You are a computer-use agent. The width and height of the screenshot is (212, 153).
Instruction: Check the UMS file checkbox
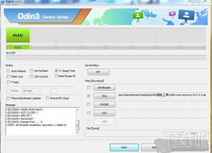click(x=88, y=121)
